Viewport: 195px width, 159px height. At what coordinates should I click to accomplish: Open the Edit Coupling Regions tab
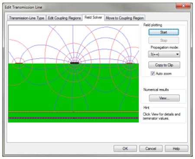coord(64,18)
